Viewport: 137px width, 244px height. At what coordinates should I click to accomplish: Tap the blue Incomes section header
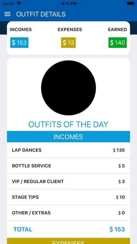point(68,137)
